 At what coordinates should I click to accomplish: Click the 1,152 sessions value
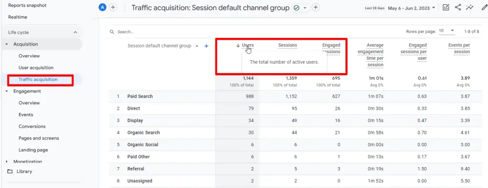[291, 96]
